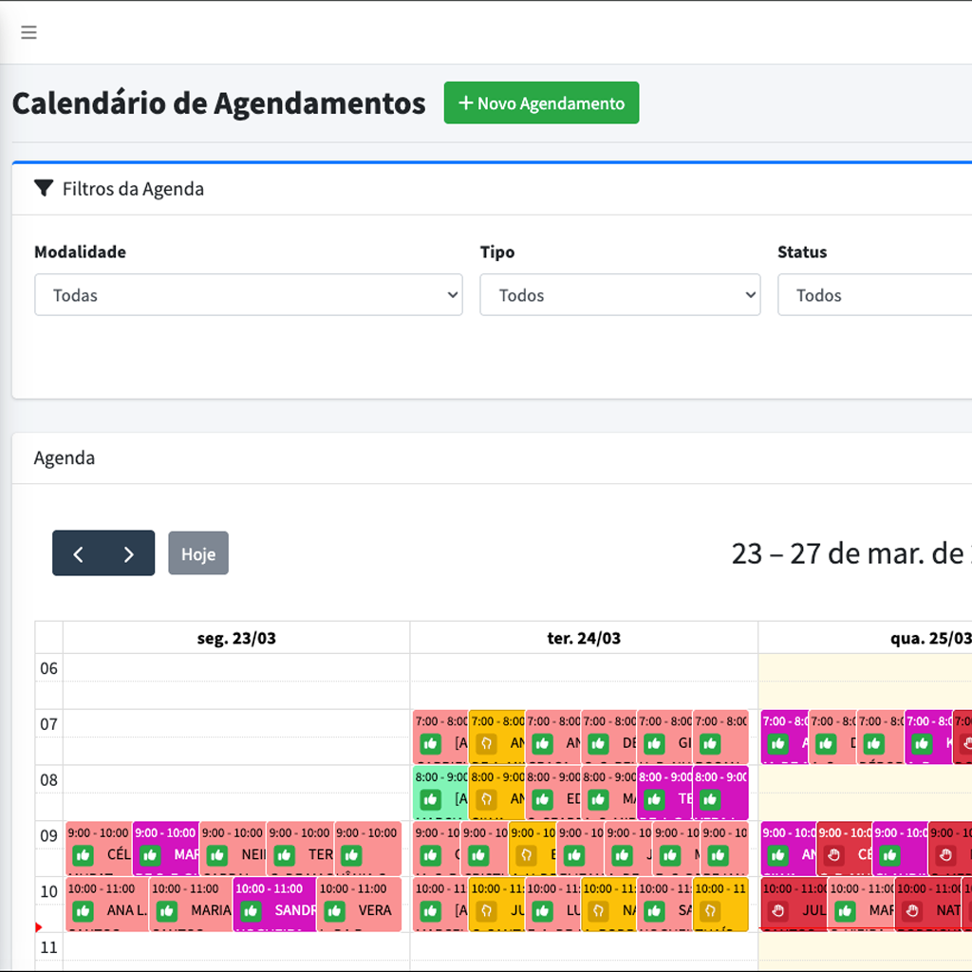Toggle the thumbs-up status on the MARIA appointment
The height and width of the screenshot is (972, 972).
point(168,910)
